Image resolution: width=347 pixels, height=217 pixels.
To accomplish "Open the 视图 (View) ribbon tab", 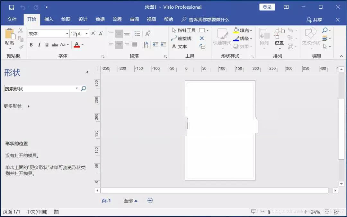I will [x=151, y=19].
